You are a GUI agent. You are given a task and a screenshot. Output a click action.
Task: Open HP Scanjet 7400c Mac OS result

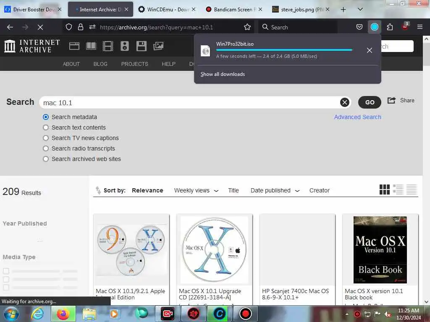pos(297,260)
